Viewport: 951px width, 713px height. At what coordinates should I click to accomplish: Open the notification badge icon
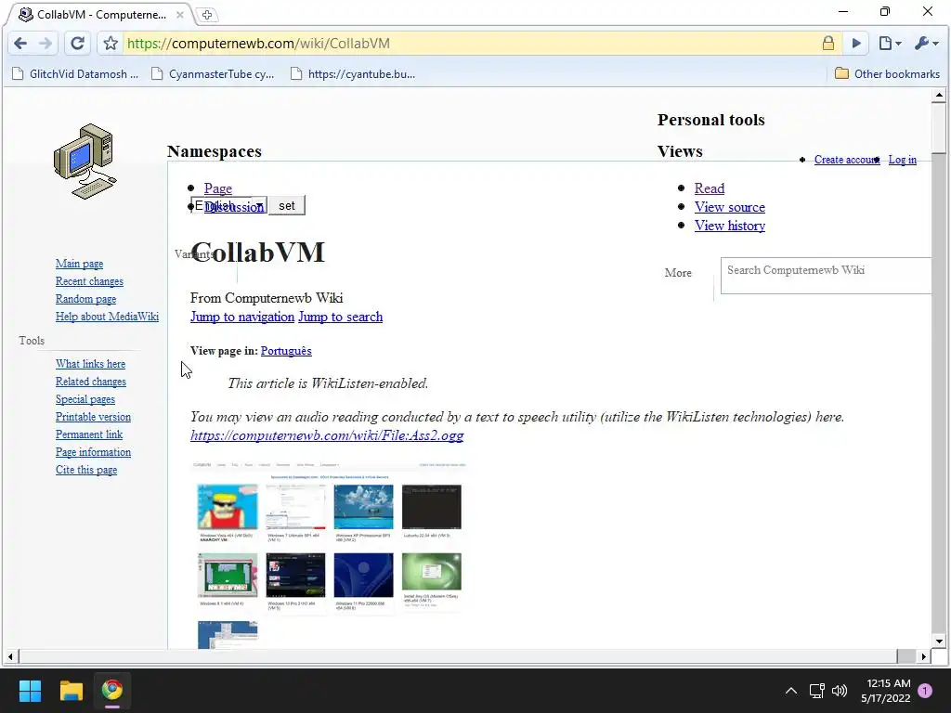click(925, 691)
